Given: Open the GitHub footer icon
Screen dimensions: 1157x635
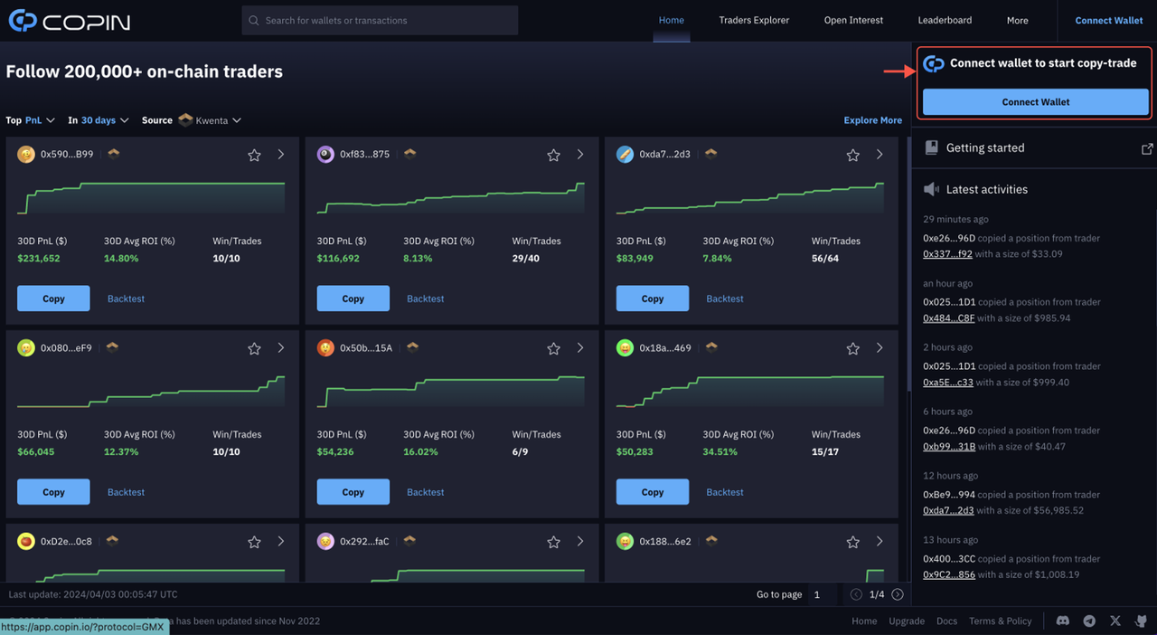Looking at the screenshot, I should [1141, 621].
